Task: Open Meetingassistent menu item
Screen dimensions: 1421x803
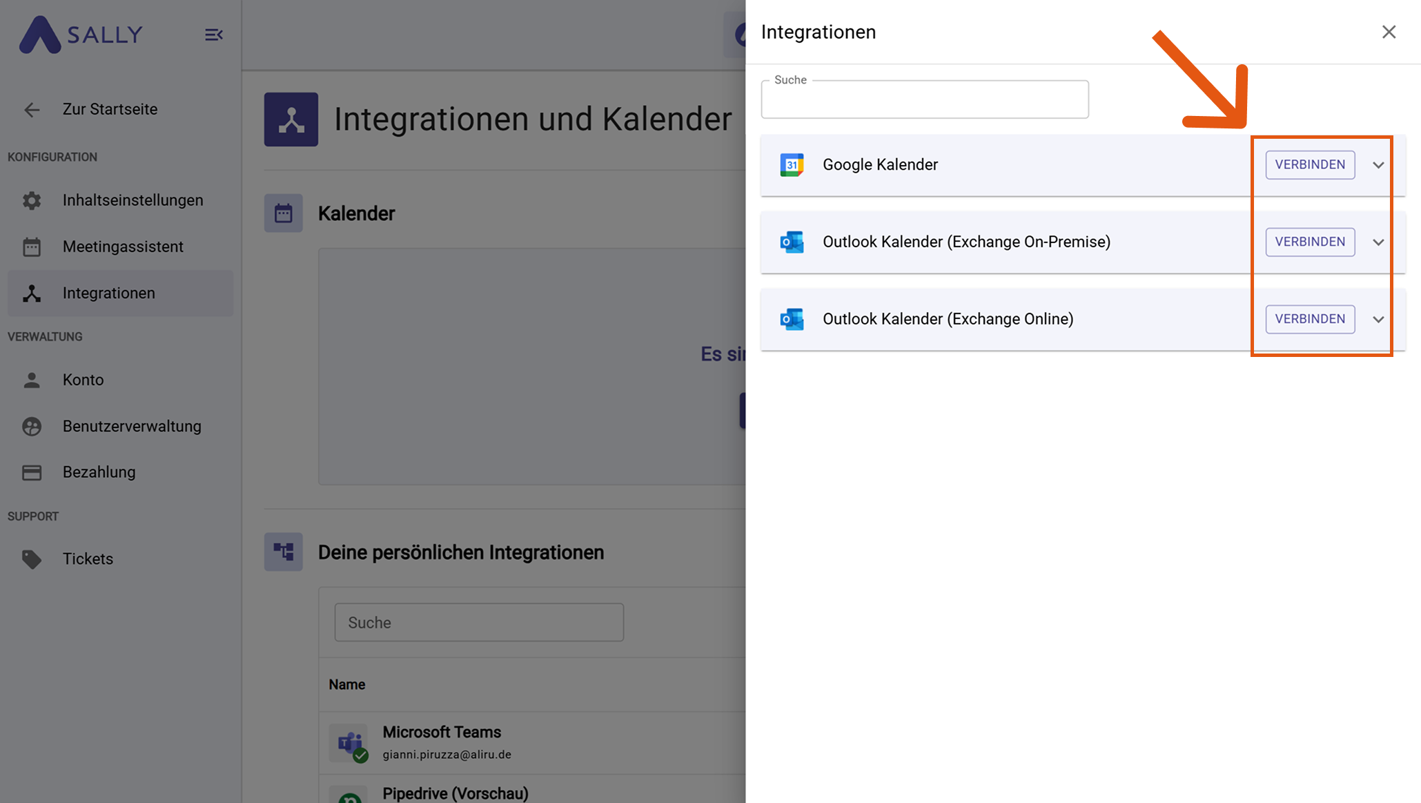Action: [121, 246]
